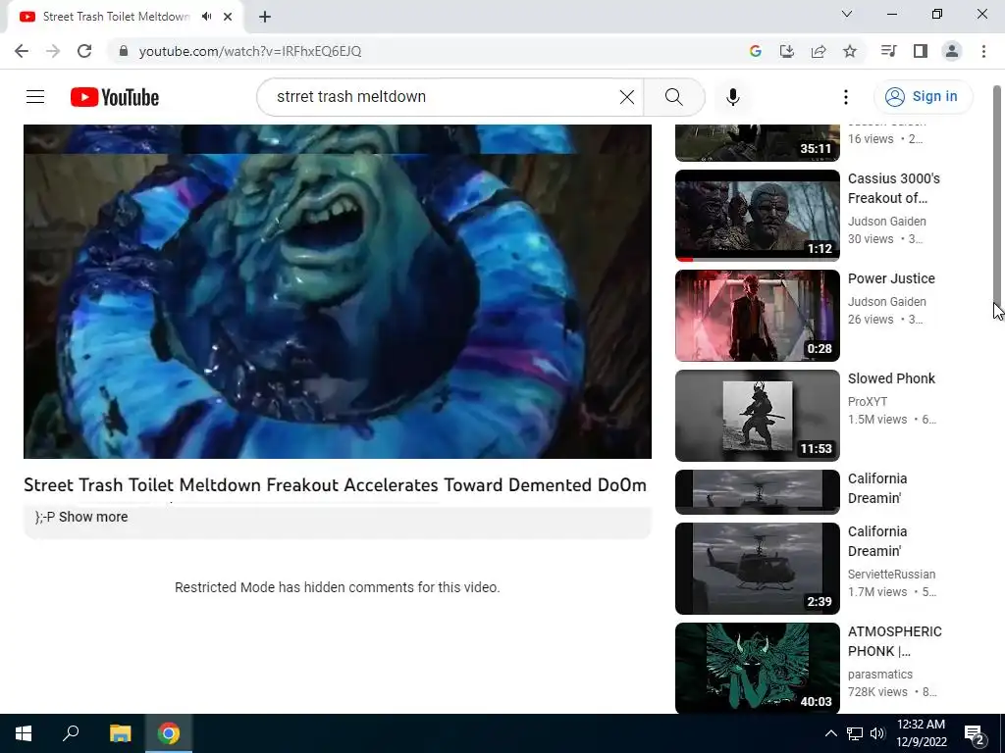Open Cassius 3000's Freakout thumbnail
The width and height of the screenshot is (1005, 753).
tap(757, 215)
